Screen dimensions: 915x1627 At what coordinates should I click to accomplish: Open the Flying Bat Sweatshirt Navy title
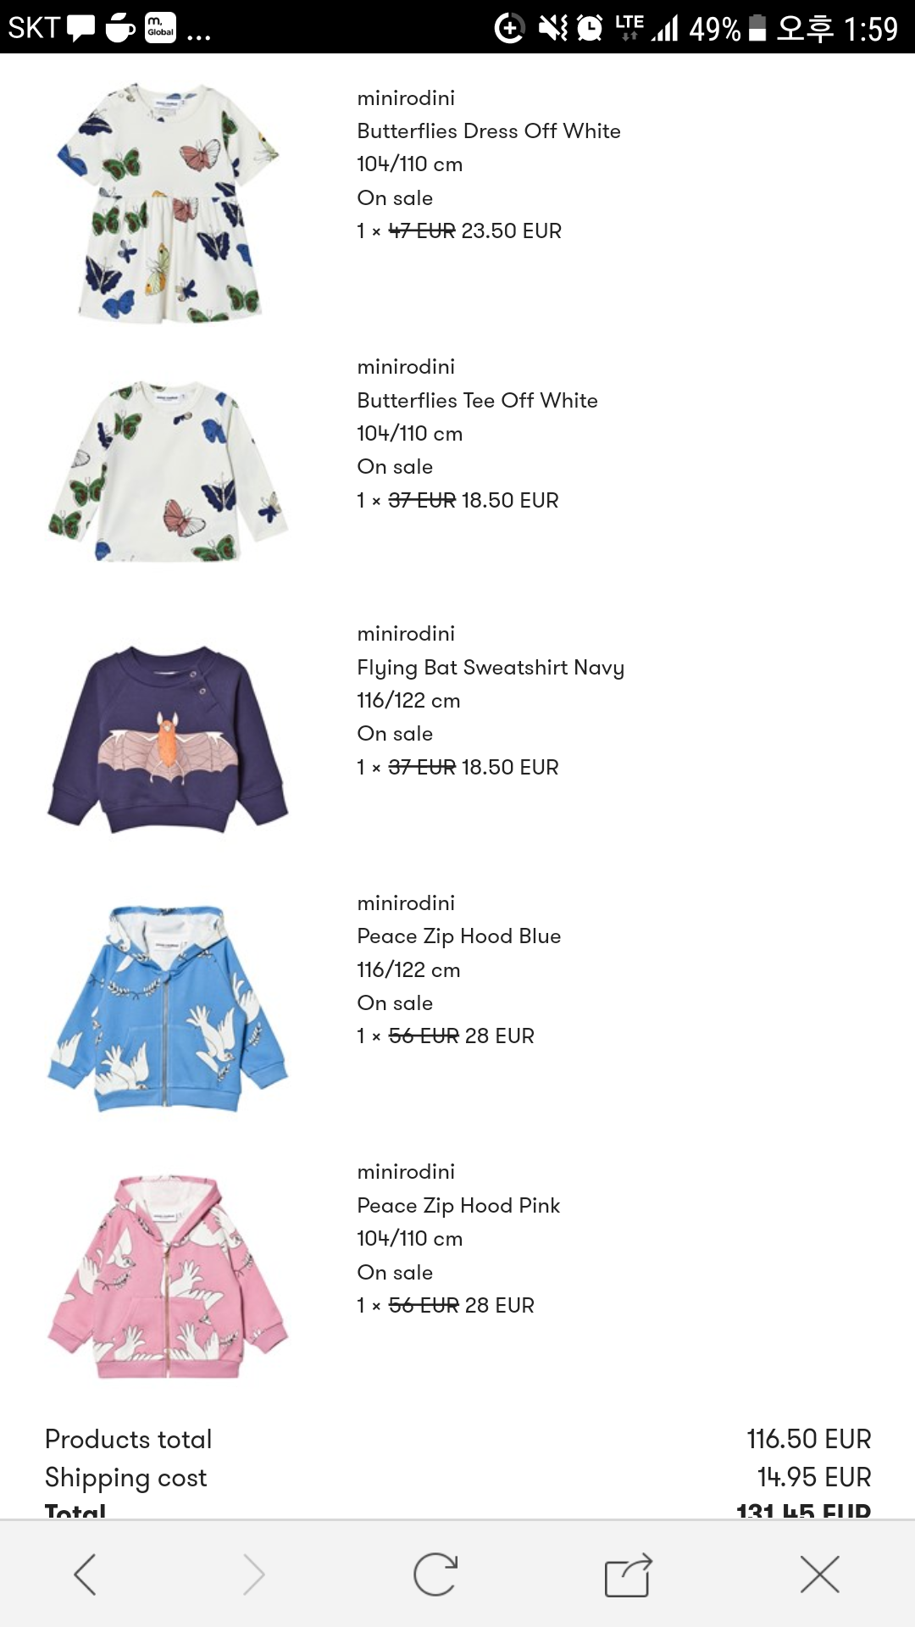(x=491, y=669)
